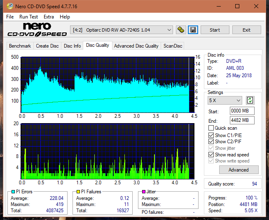
Task: Click the save floppy disk icon
Action: pyautogui.click(x=193, y=30)
